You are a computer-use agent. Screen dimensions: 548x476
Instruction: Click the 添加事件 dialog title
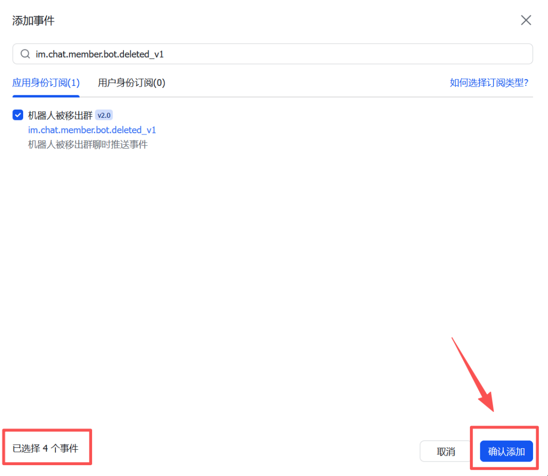point(33,21)
